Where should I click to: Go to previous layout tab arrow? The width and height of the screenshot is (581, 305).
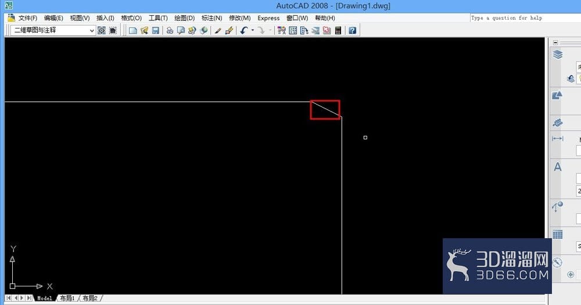click(x=16, y=298)
